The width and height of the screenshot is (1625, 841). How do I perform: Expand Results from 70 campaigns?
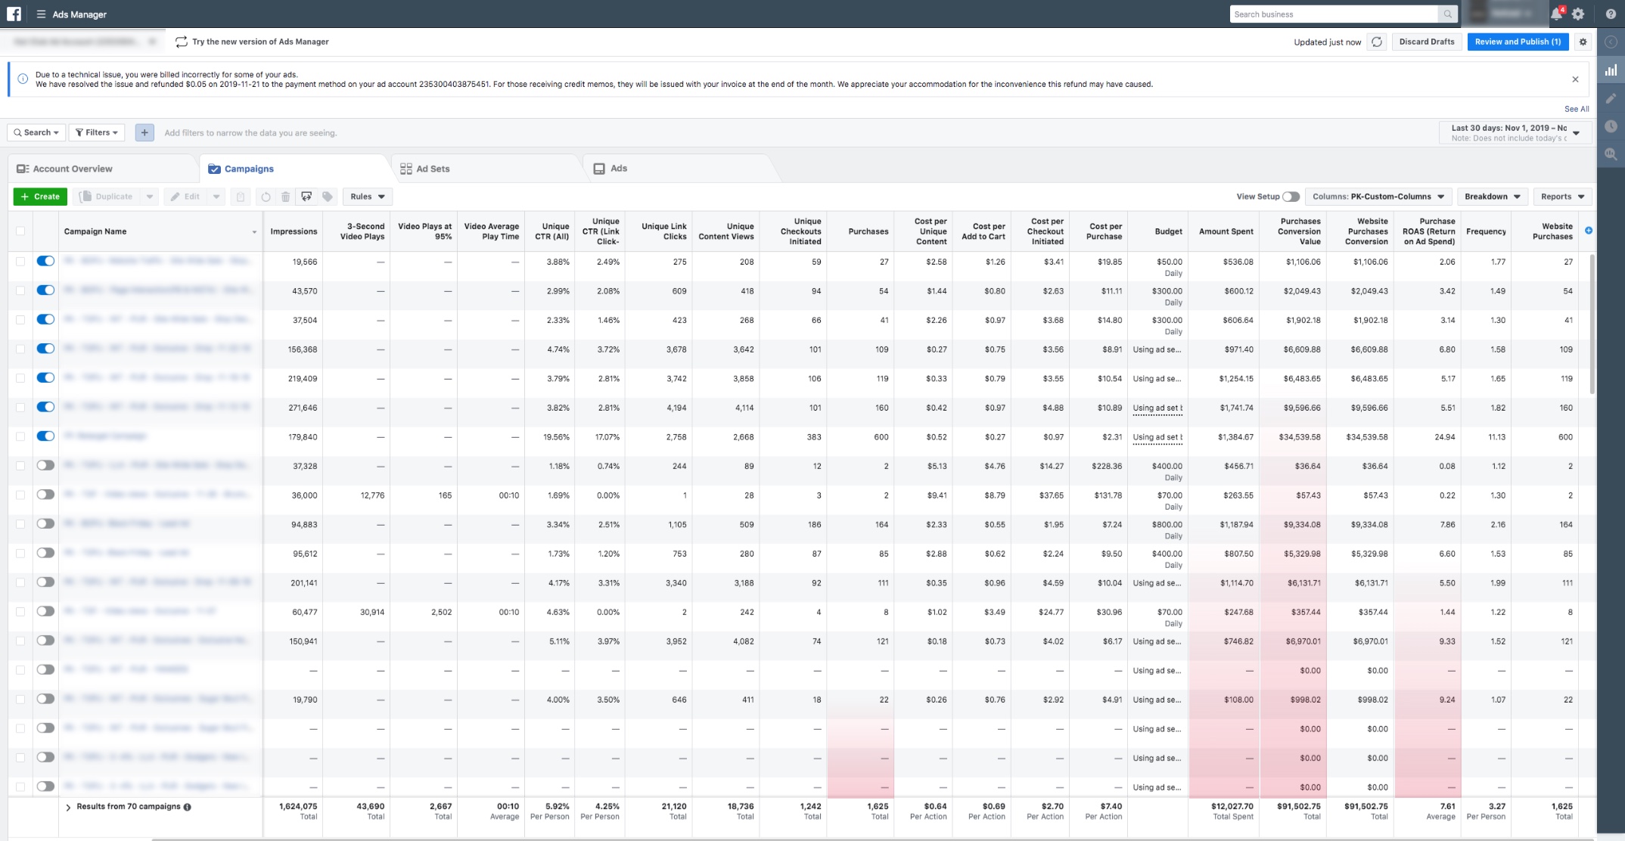point(68,808)
